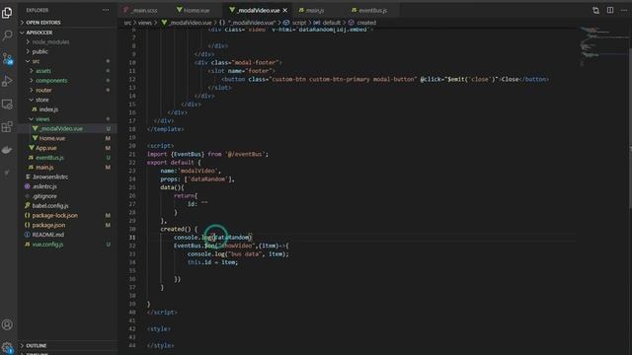Open .eslintrc.js file
Image resolution: width=632 pixels, height=355 pixels.
pyautogui.click(x=44, y=186)
